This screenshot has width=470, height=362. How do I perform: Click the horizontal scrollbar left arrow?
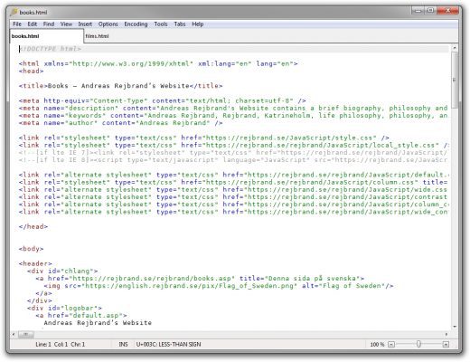pyautogui.click(x=14, y=334)
